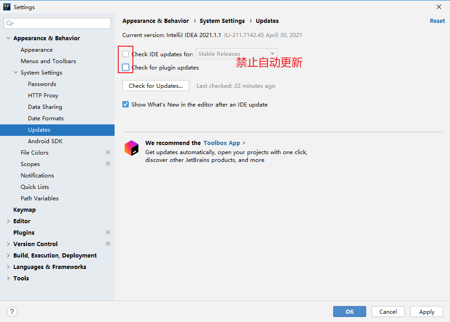Open Quick Lists settings page
Image resolution: width=450 pixels, height=322 pixels.
[x=35, y=187]
